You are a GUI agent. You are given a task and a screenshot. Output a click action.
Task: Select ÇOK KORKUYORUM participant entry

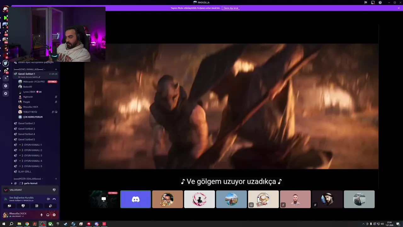(x=33, y=117)
